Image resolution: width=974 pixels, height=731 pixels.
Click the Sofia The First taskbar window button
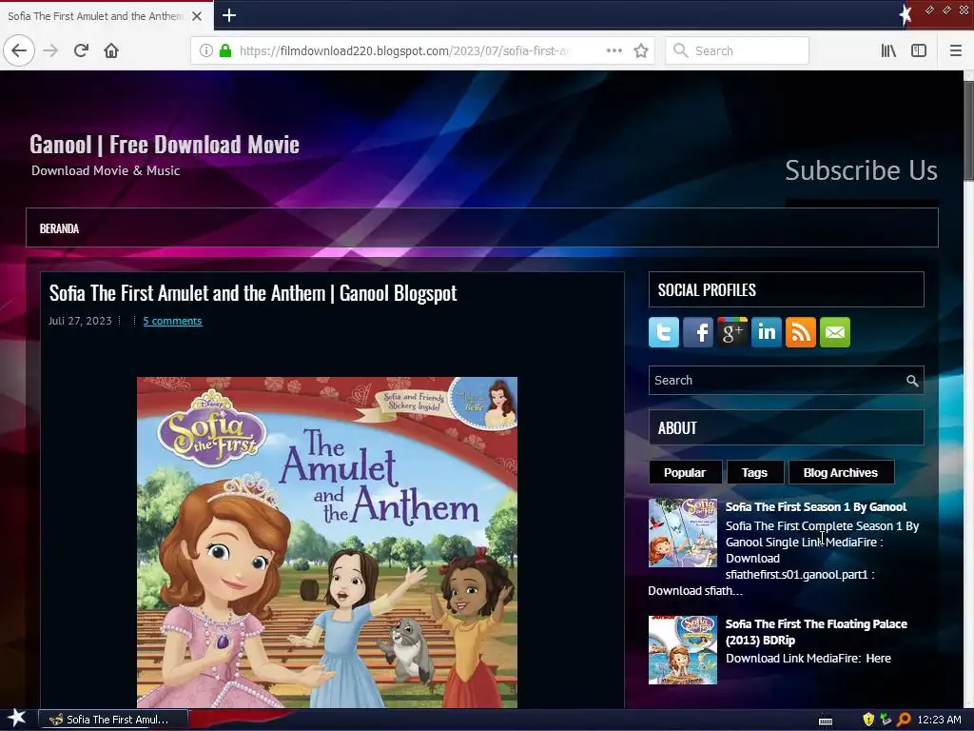[114, 720]
